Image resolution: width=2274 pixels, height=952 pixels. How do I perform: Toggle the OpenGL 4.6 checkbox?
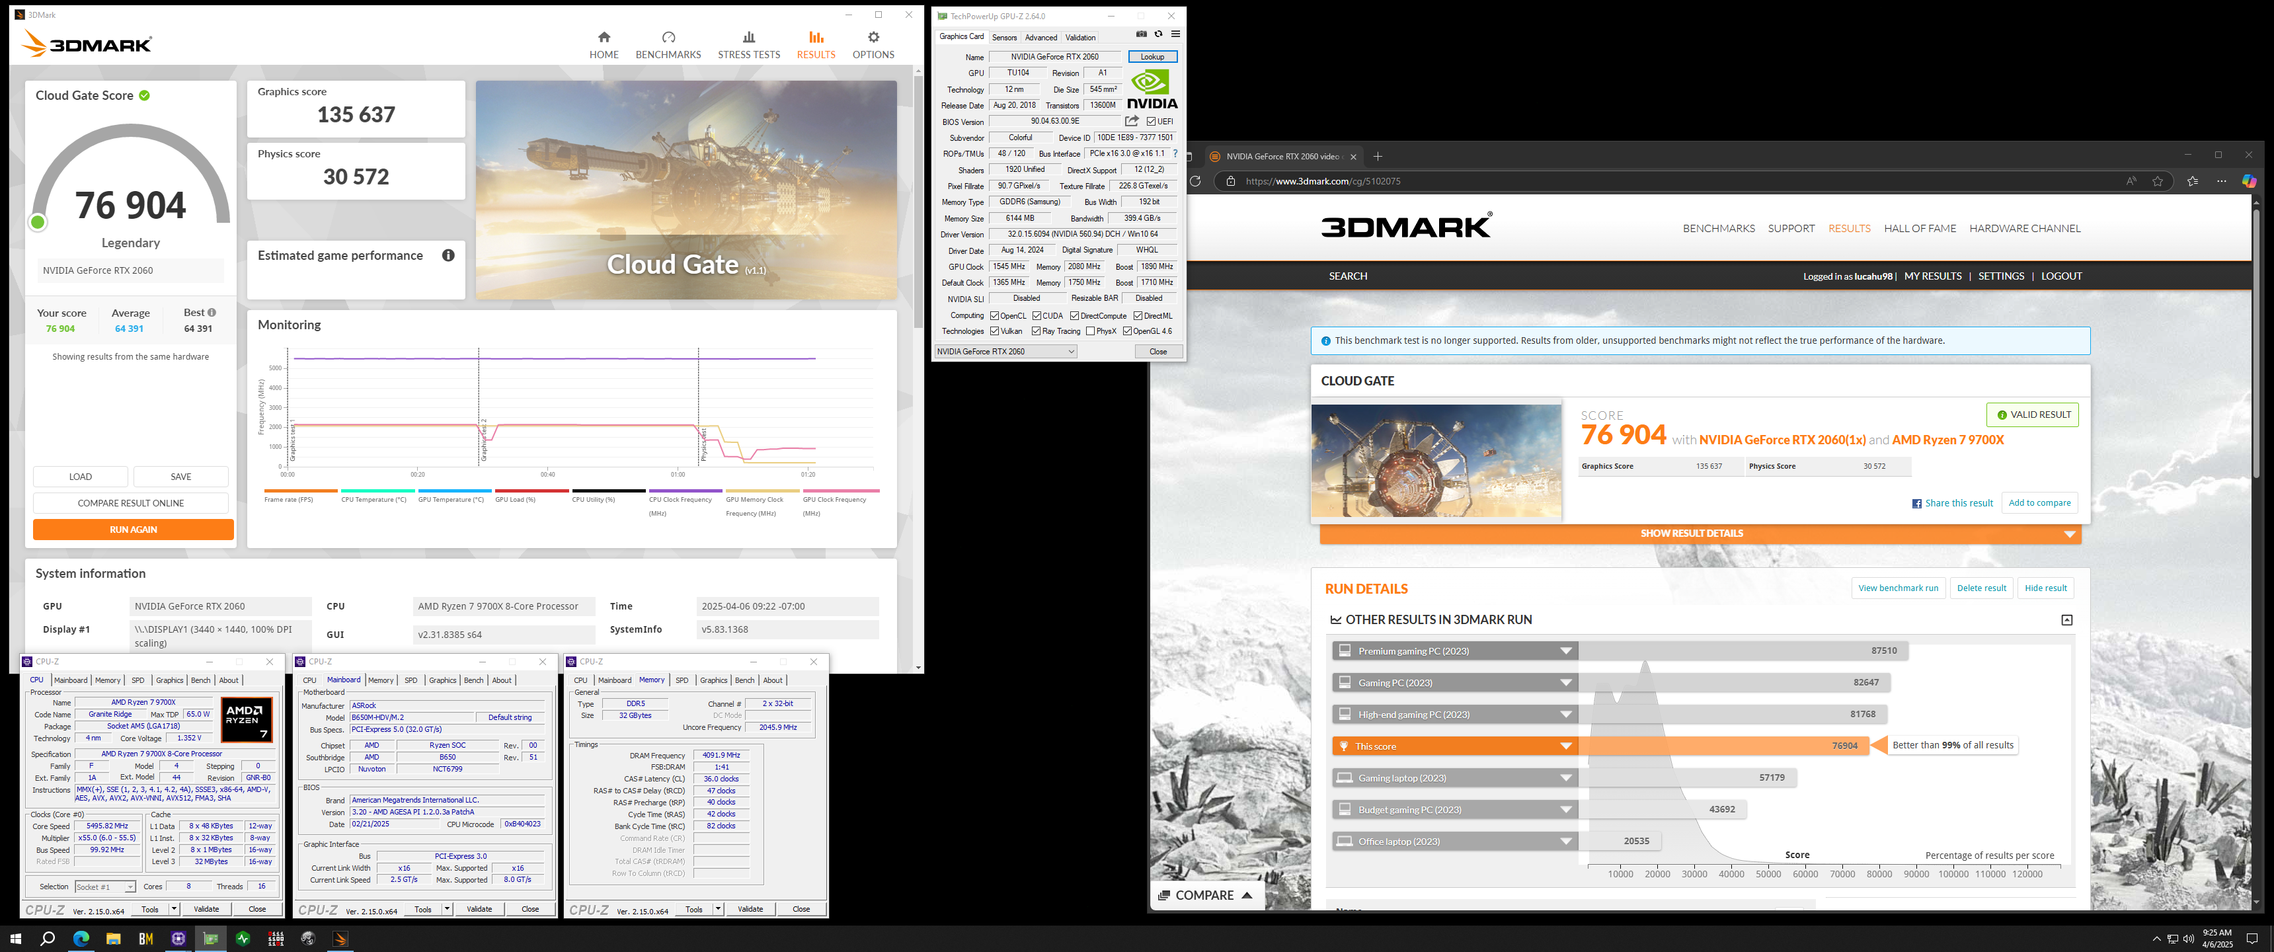click(x=1127, y=331)
